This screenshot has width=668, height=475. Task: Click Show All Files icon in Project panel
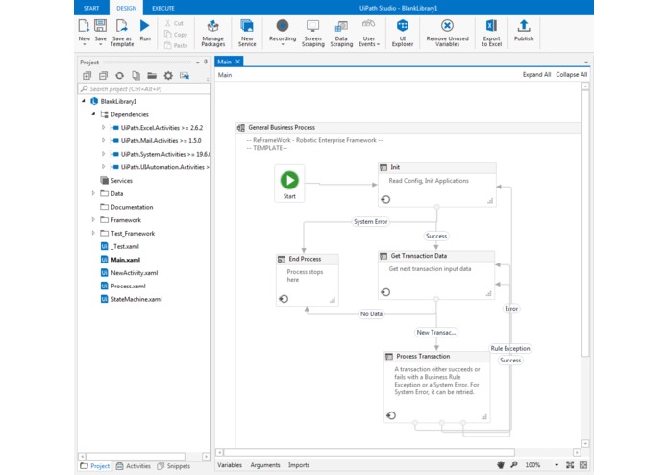tap(136, 76)
